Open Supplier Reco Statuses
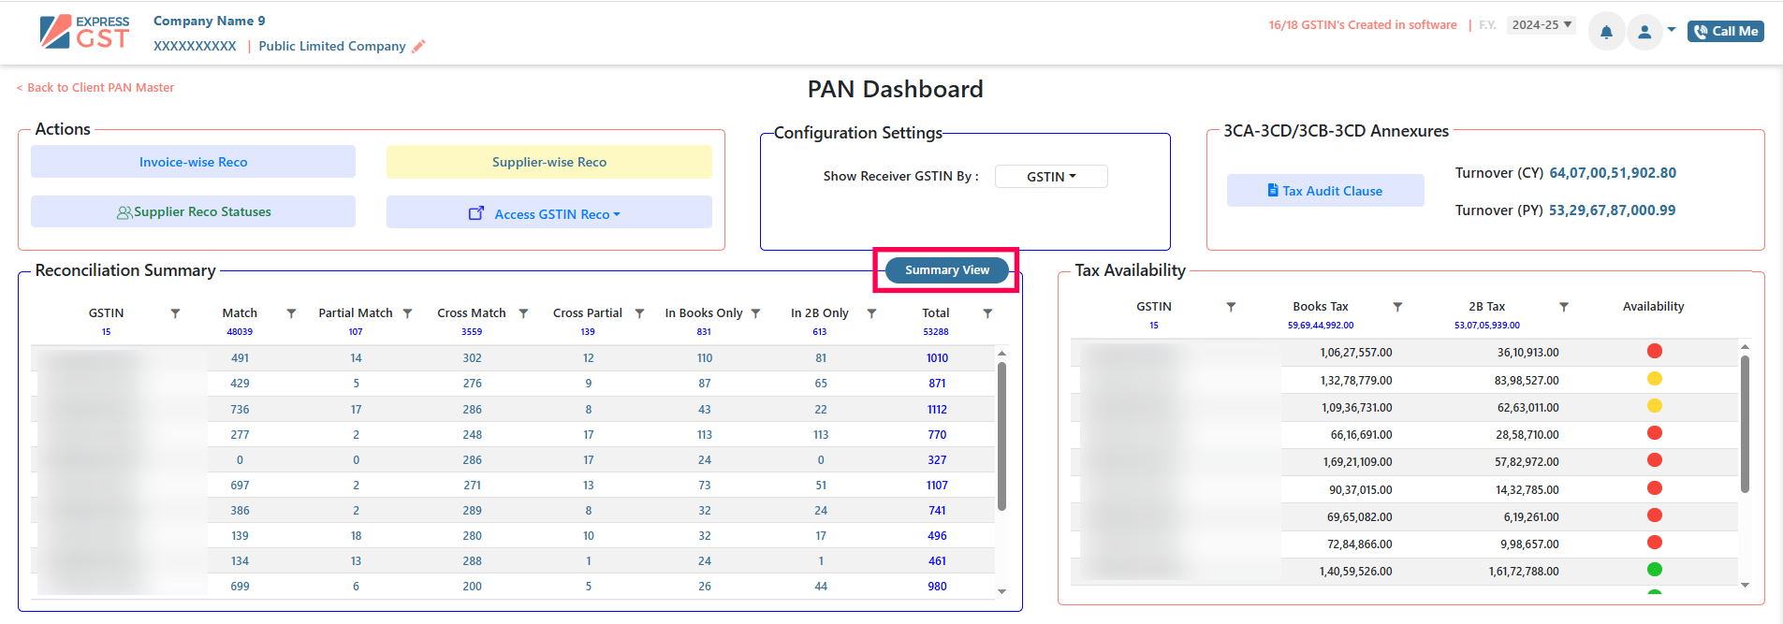The width and height of the screenshot is (1783, 624). [x=194, y=211]
